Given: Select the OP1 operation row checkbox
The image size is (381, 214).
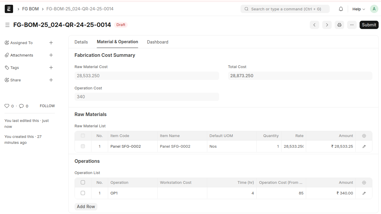Looking at the screenshot, I should point(83,193).
